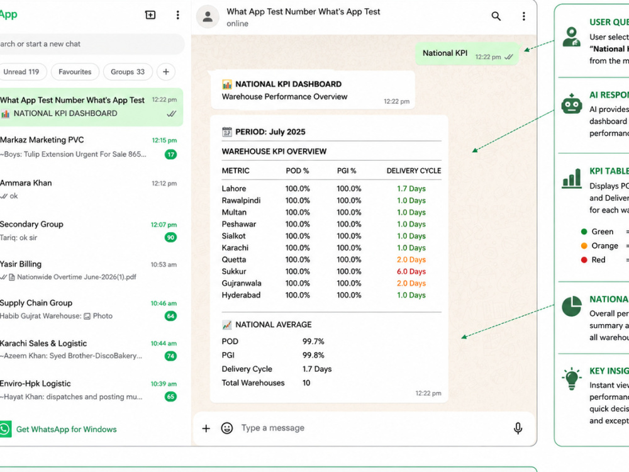The image size is (629, 472).
Task: Click the PDF file icon in Yasir Billing preview
Action: [x=11, y=278]
